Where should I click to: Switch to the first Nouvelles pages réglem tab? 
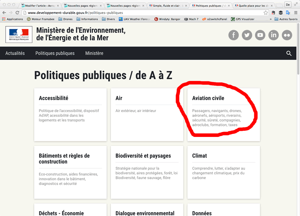pyautogui.click(x=83, y=6)
